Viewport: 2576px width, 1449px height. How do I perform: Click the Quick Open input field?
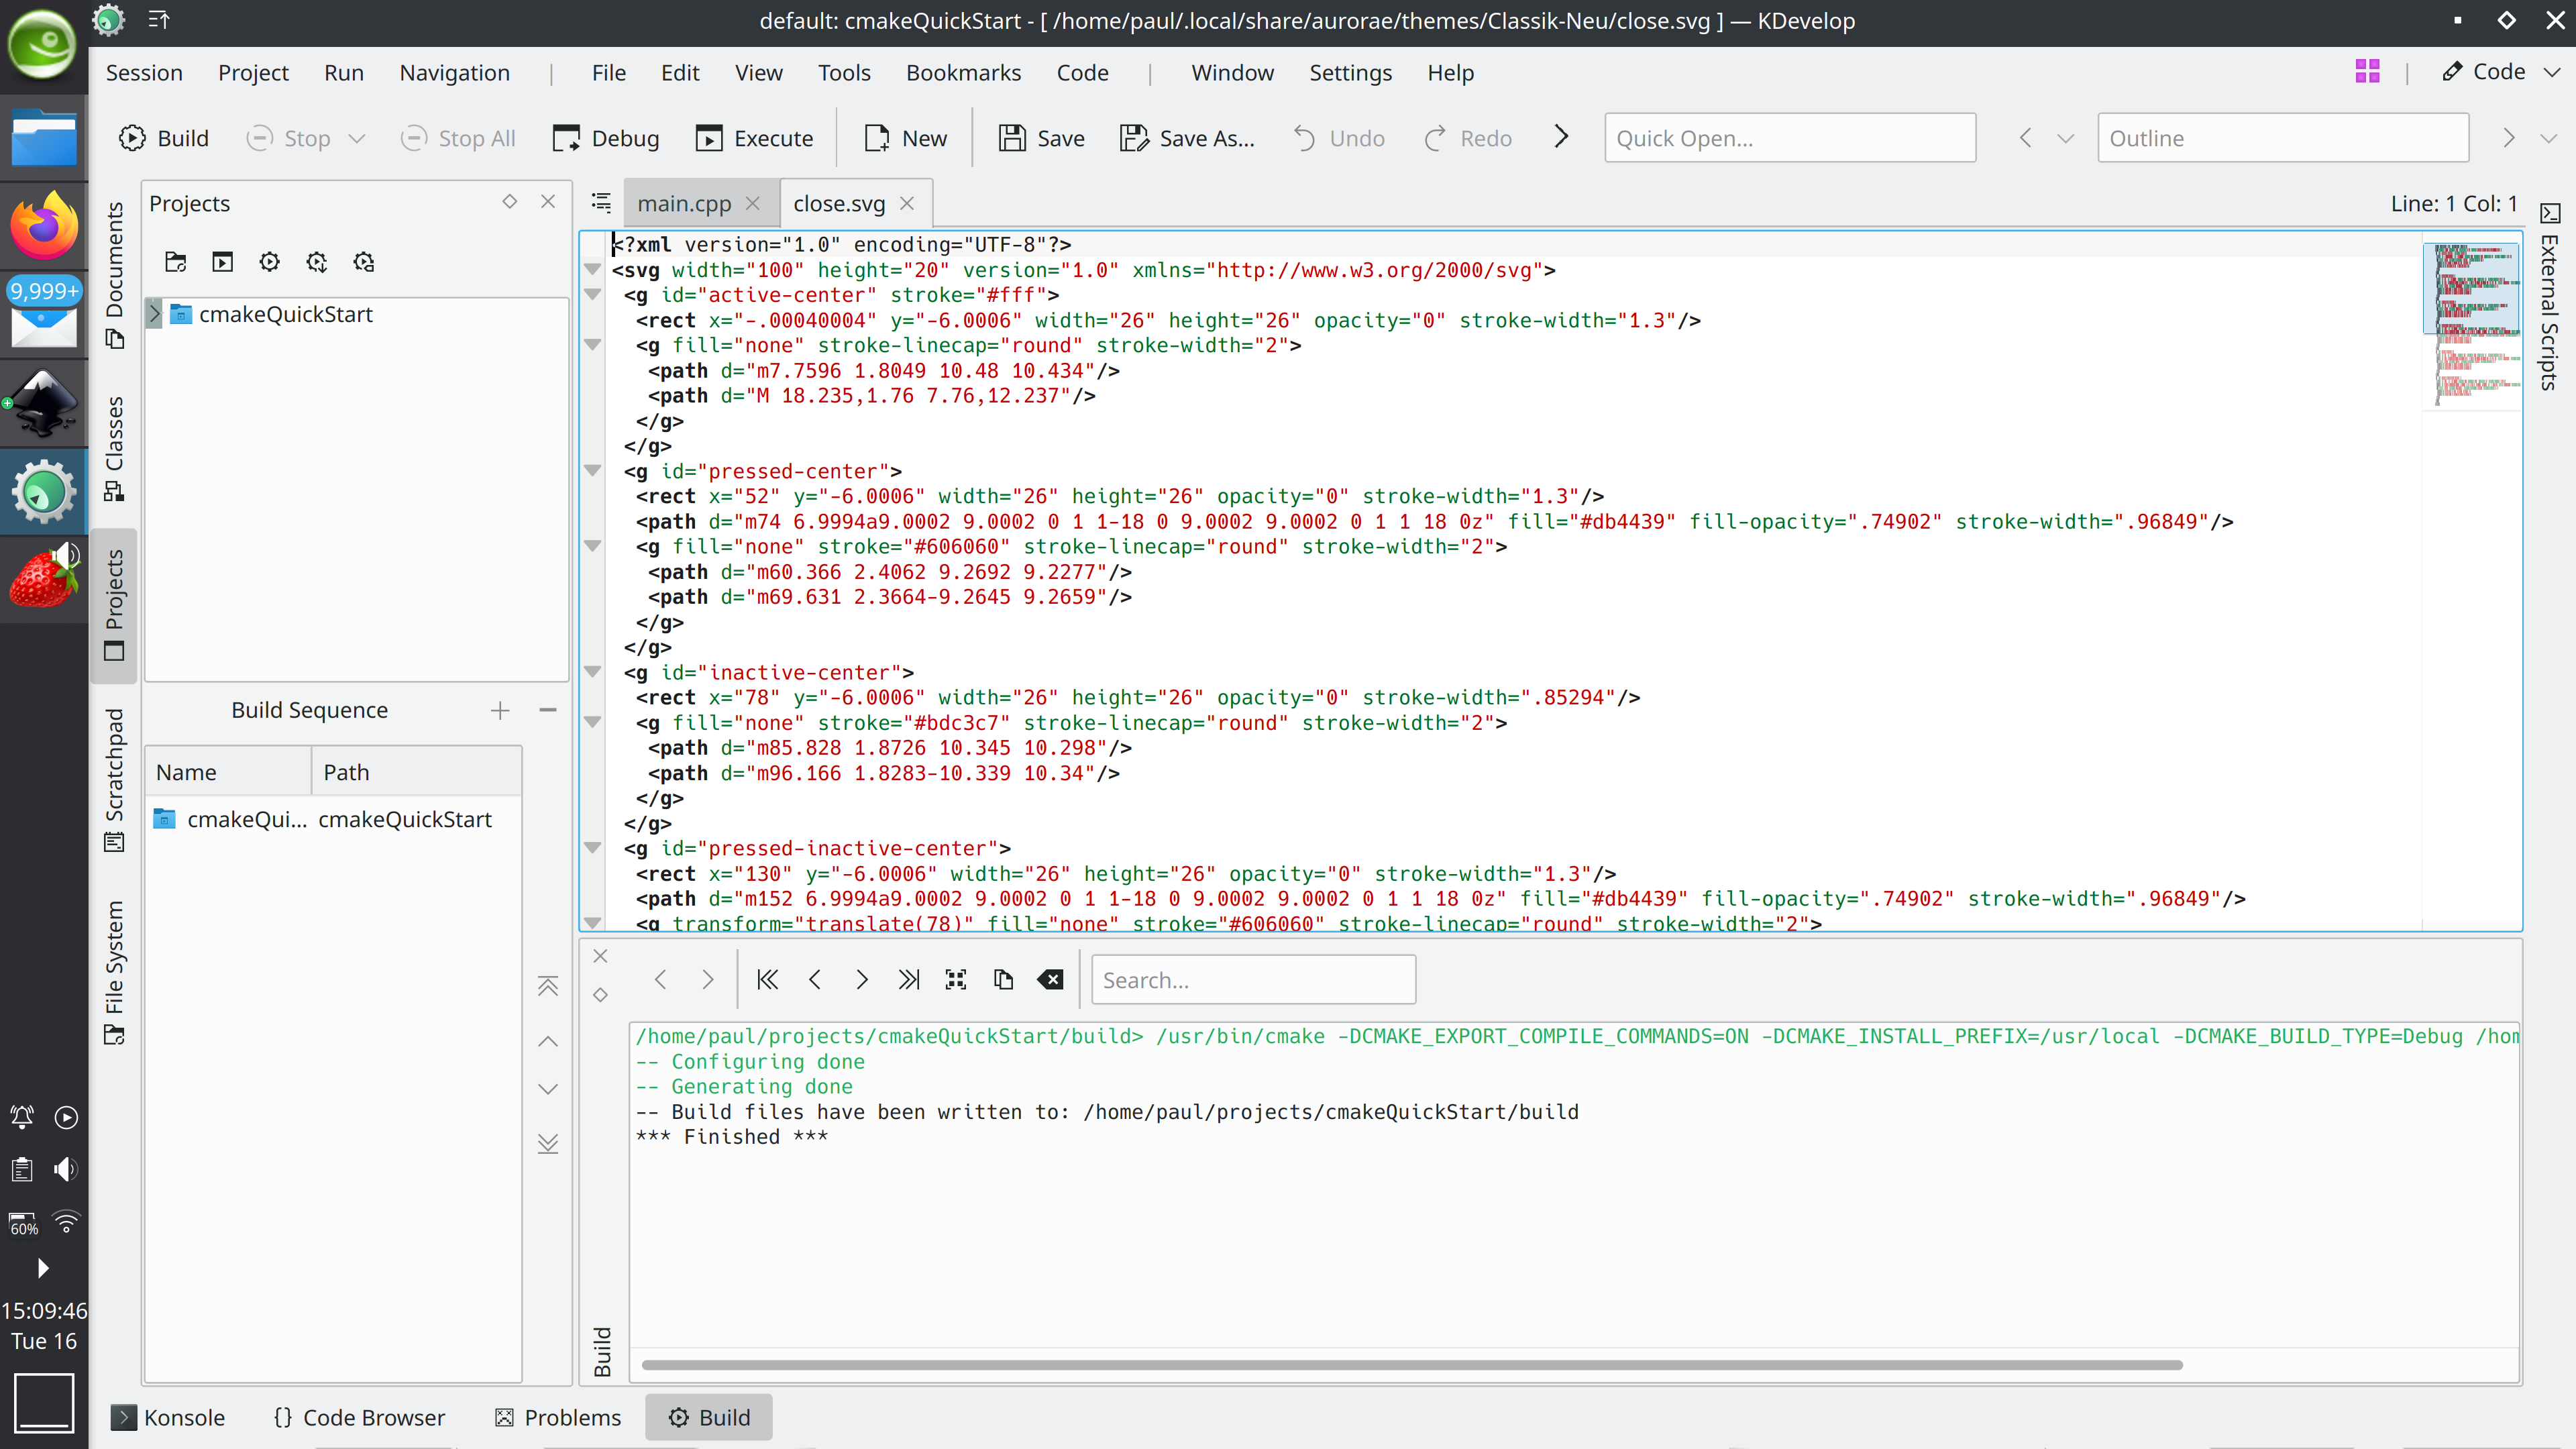pos(1789,138)
